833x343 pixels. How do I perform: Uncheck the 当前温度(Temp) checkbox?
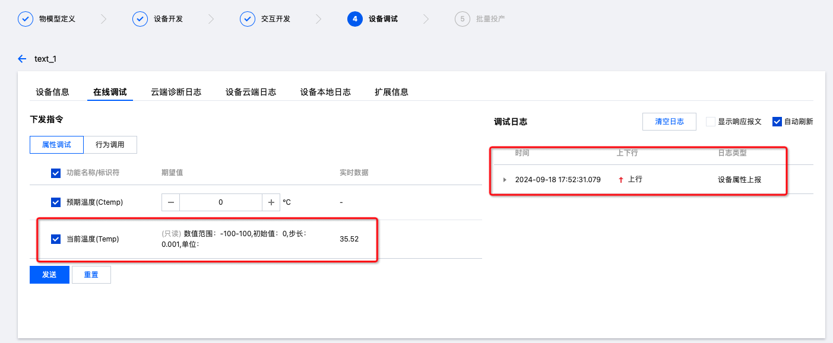(x=56, y=239)
